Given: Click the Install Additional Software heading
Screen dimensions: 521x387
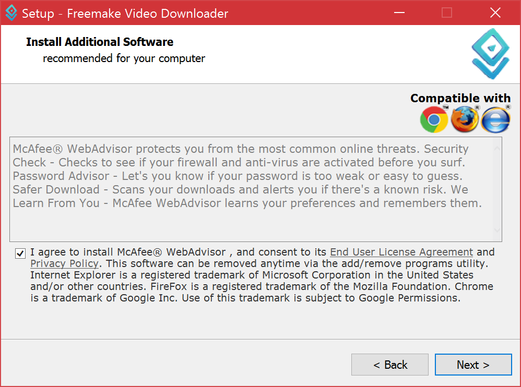Looking at the screenshot, I should pyautogui.click(x=100, y=42).
